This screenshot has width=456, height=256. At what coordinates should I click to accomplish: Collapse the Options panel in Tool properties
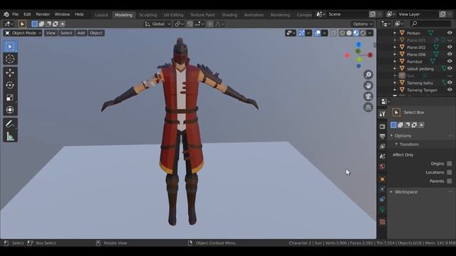[x=391, y=136]
